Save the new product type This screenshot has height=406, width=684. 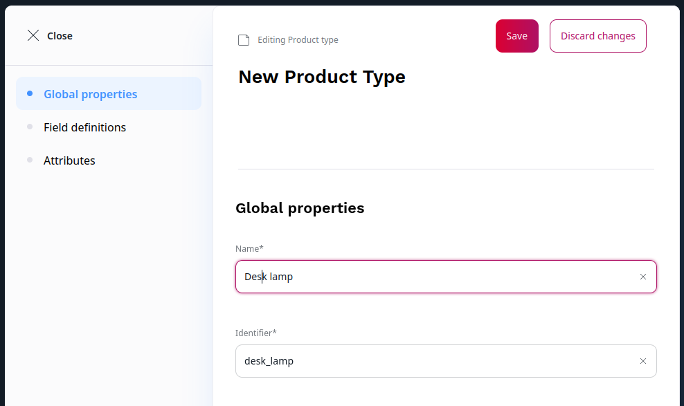(x=517, y=36)
